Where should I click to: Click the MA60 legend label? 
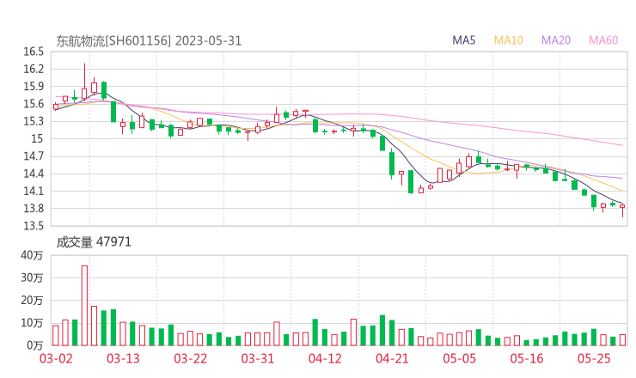(x=603, y=40)
